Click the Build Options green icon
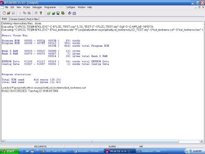 [63, 13]
